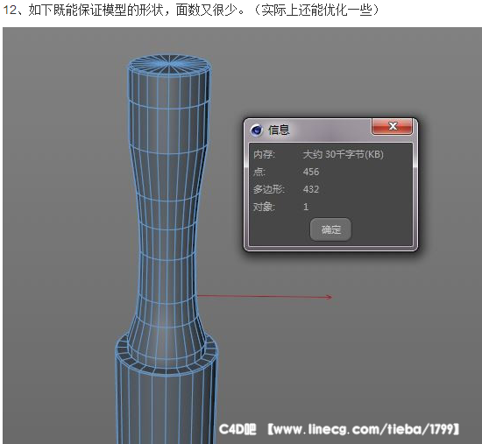
Task: Click the Cinema 4D logo icon in dialog
Action: pos(256,130)
